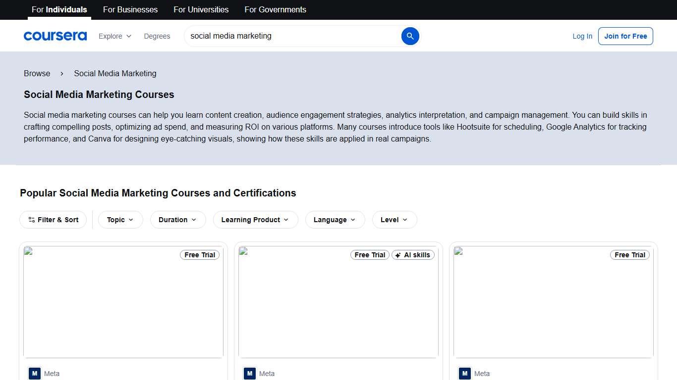Click the Meta logo on the first course card
This screenshot has width=677, height=380.
(34, 374)
